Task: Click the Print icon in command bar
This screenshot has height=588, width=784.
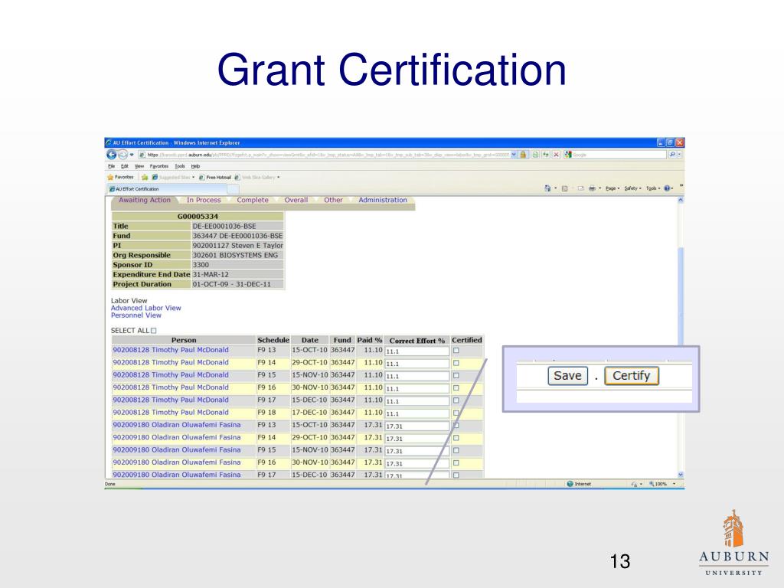Action: click(592, 188)
